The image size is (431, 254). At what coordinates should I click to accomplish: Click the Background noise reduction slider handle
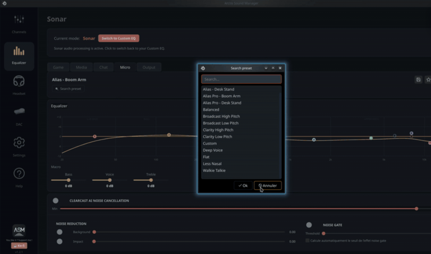click(x=94, y=232)
